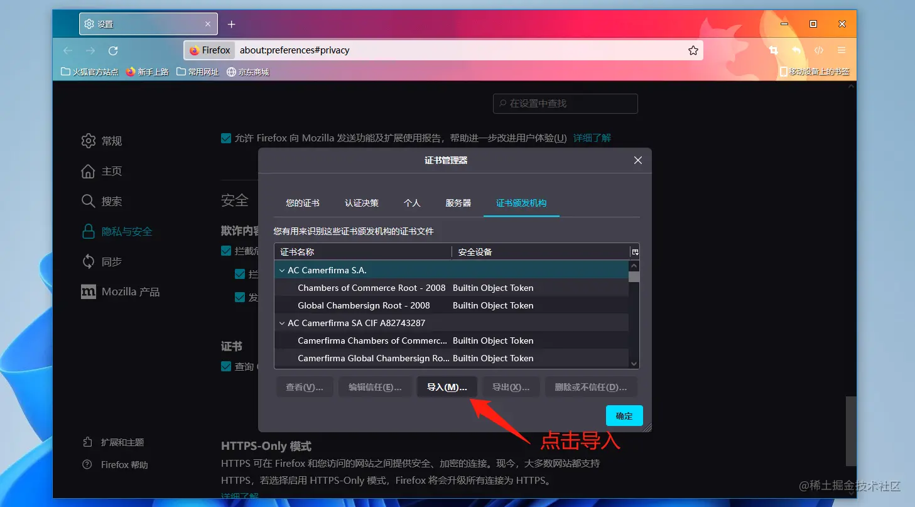Click the undo arrow icon in toolbar

pos(796,50)
